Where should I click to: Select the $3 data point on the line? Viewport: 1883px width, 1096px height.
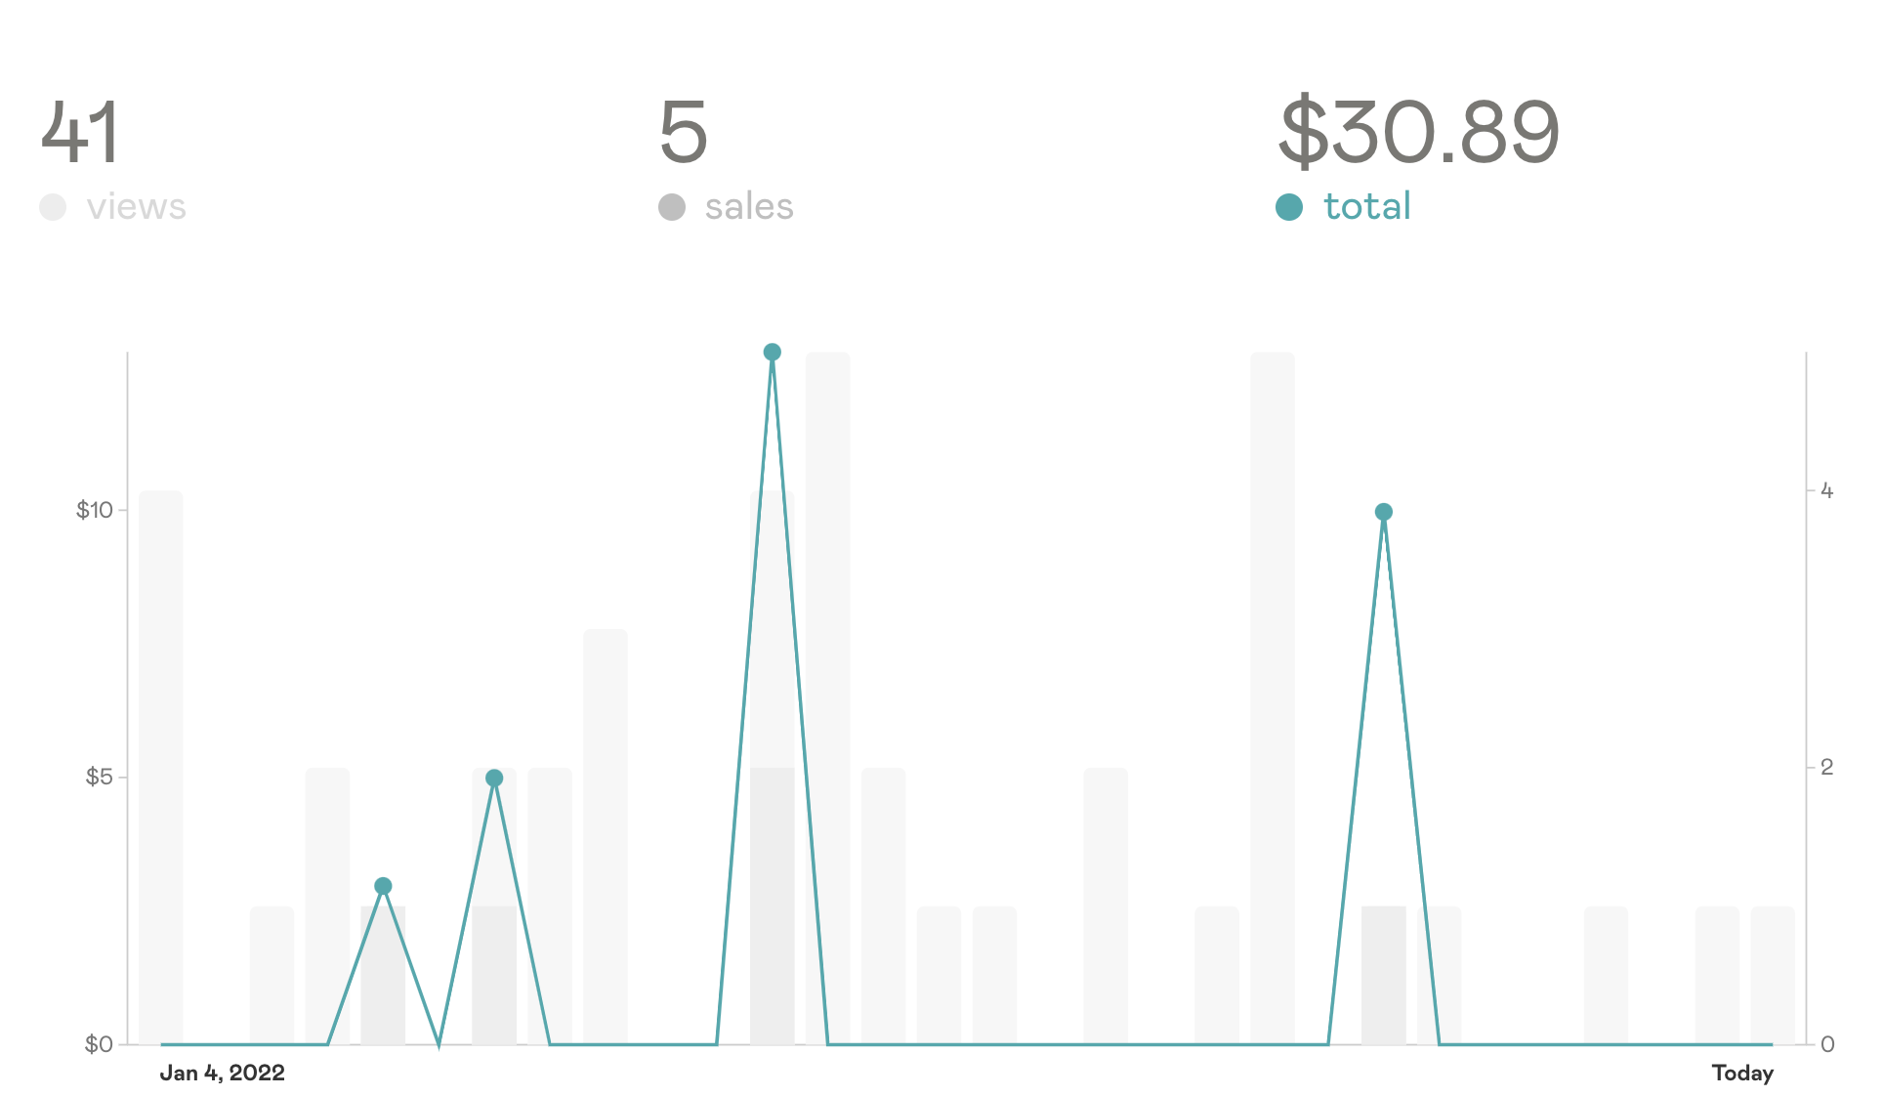[x=383, y=886]
